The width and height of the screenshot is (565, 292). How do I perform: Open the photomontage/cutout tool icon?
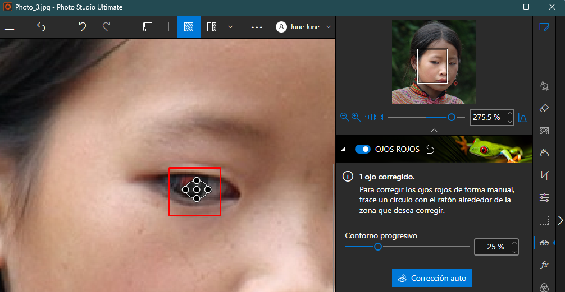coord(544,131)
